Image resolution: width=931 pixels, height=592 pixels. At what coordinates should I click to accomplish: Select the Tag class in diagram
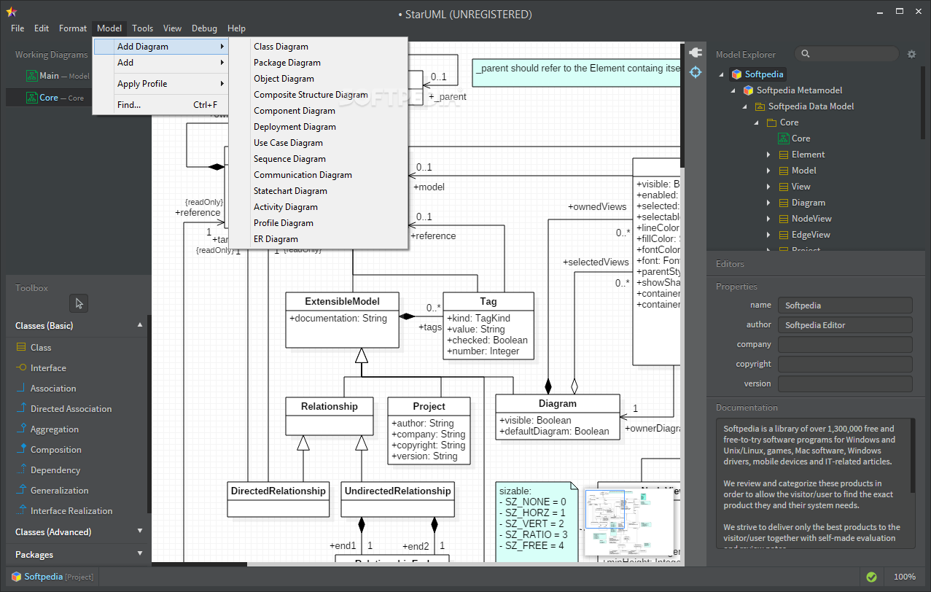click(488, 326)
